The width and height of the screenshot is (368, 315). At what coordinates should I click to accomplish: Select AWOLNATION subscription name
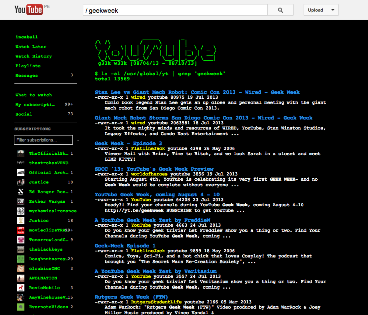pos(43,278)
